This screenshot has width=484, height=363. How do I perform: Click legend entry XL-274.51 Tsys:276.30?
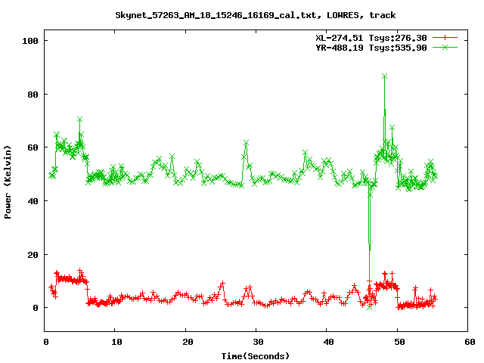[371, 38]
